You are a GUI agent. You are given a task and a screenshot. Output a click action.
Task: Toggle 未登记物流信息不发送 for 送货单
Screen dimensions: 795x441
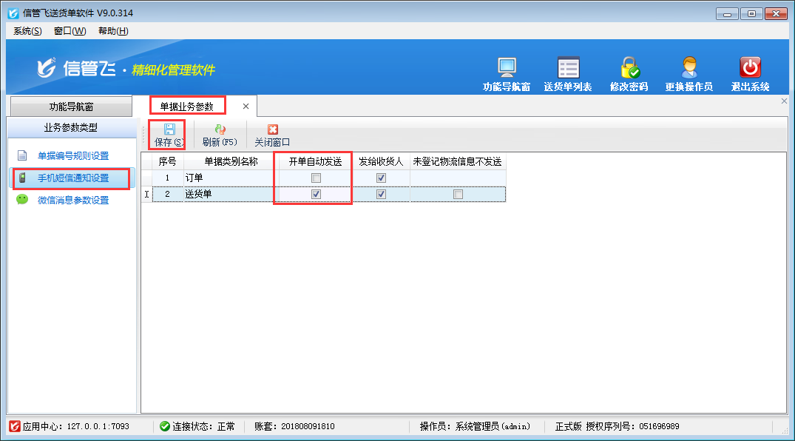(x=458, y=194)
